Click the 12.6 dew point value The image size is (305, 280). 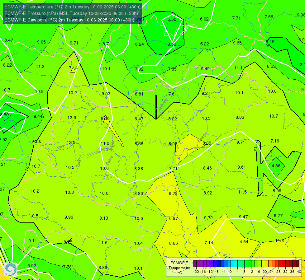[72, 118]
